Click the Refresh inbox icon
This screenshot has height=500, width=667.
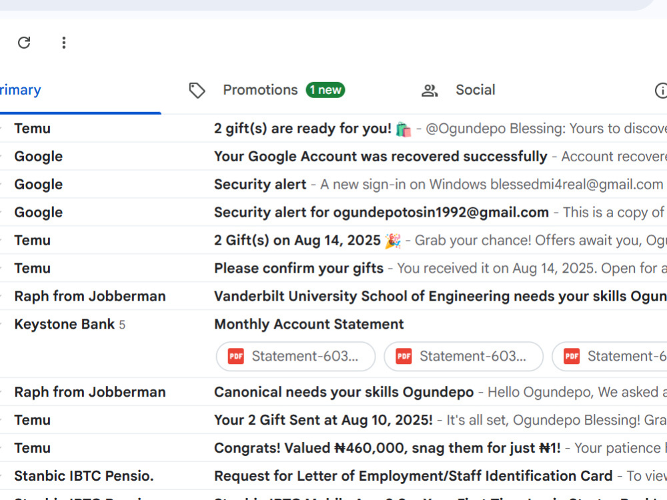click(24, 43)
